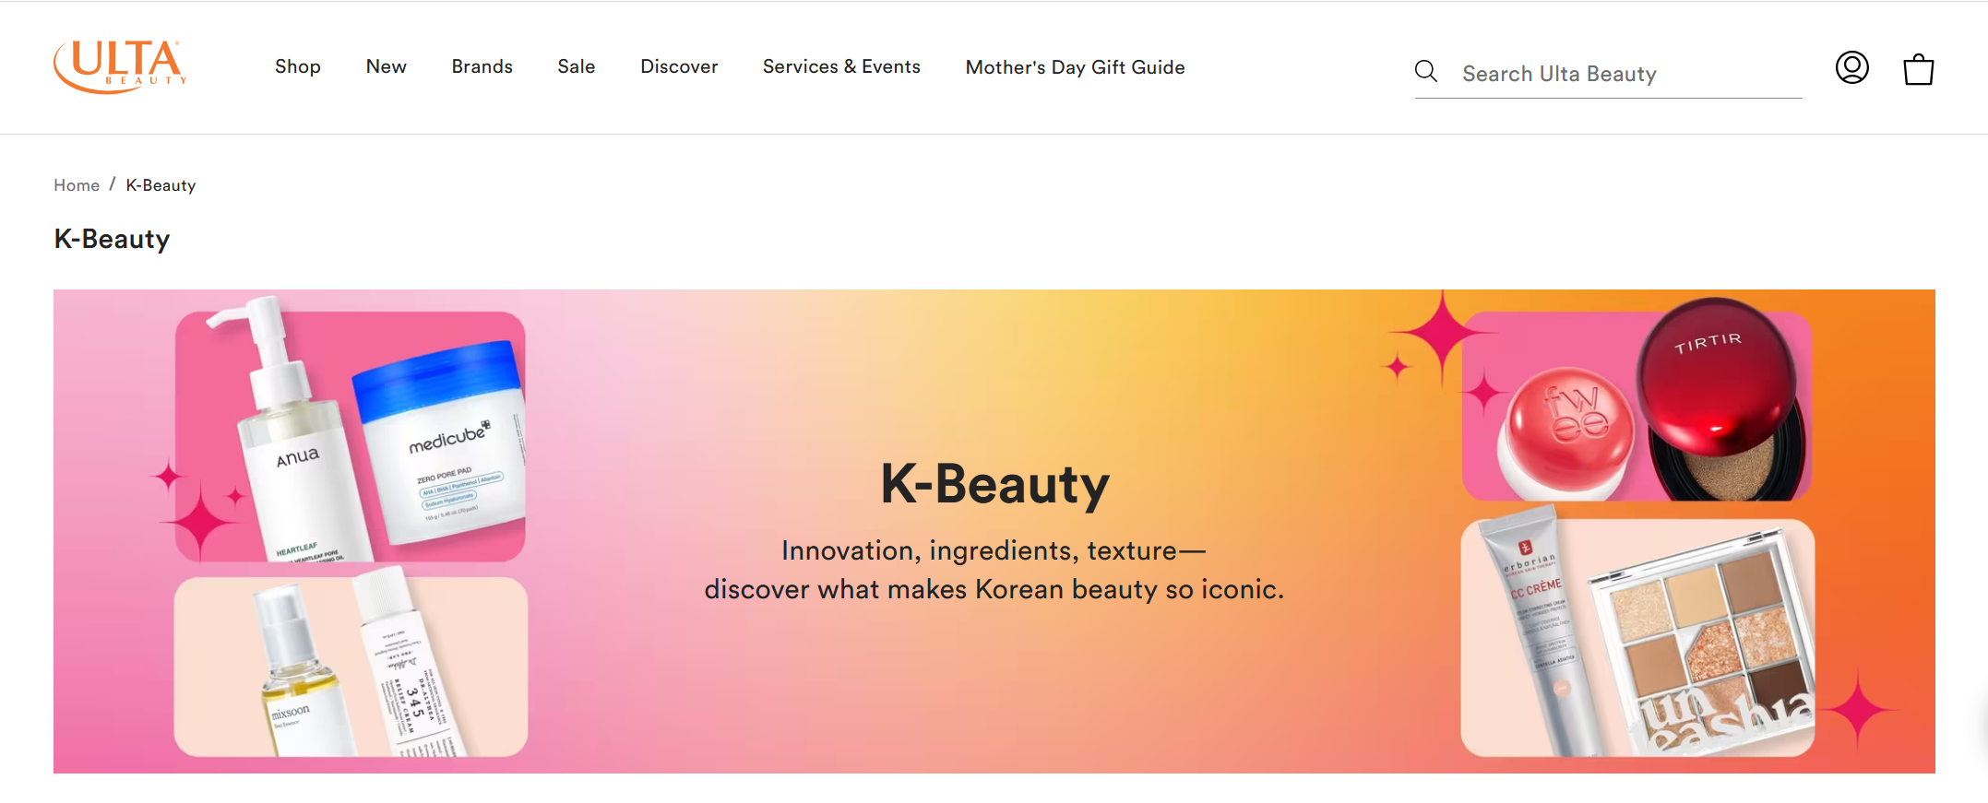Click the K-Beauty breadcrumb item

[x=161, y=185]
